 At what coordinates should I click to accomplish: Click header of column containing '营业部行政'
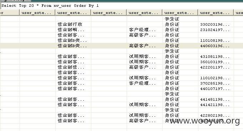(x=73, y=12)
